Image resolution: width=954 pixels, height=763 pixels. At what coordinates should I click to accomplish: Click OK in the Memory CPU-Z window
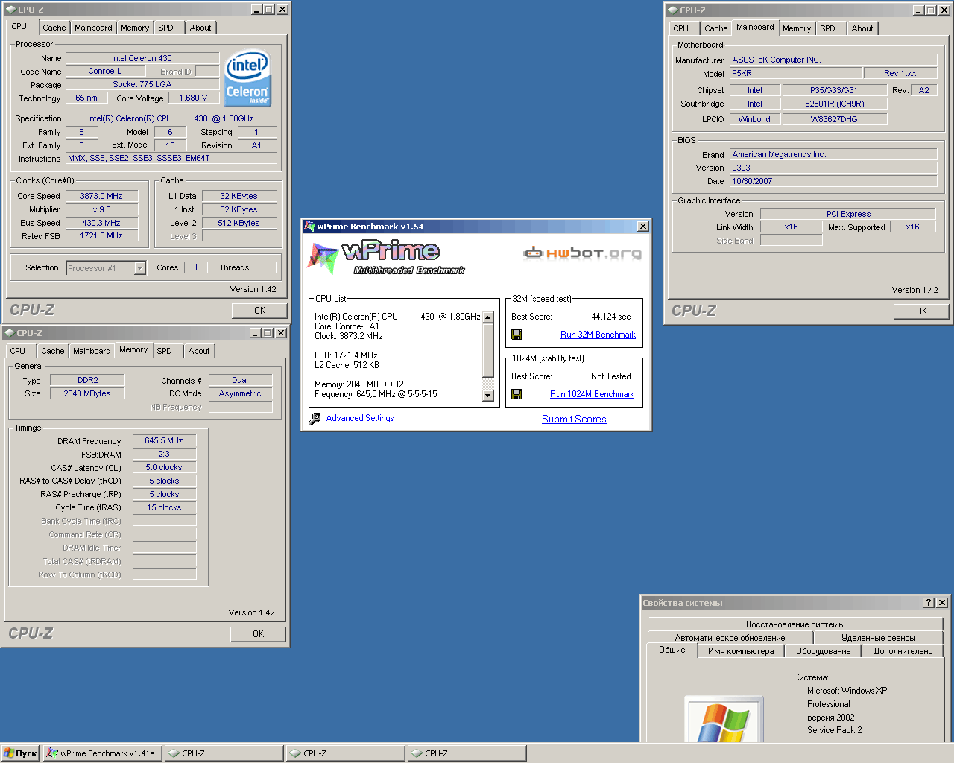click(258, 634)
